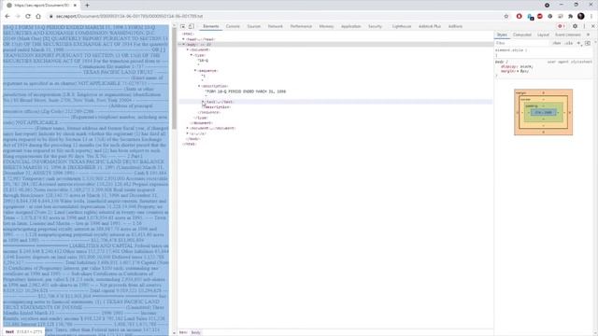Switch to the Network tab
The height and width of the screenshot is (336, 598).
click(276, 26)
